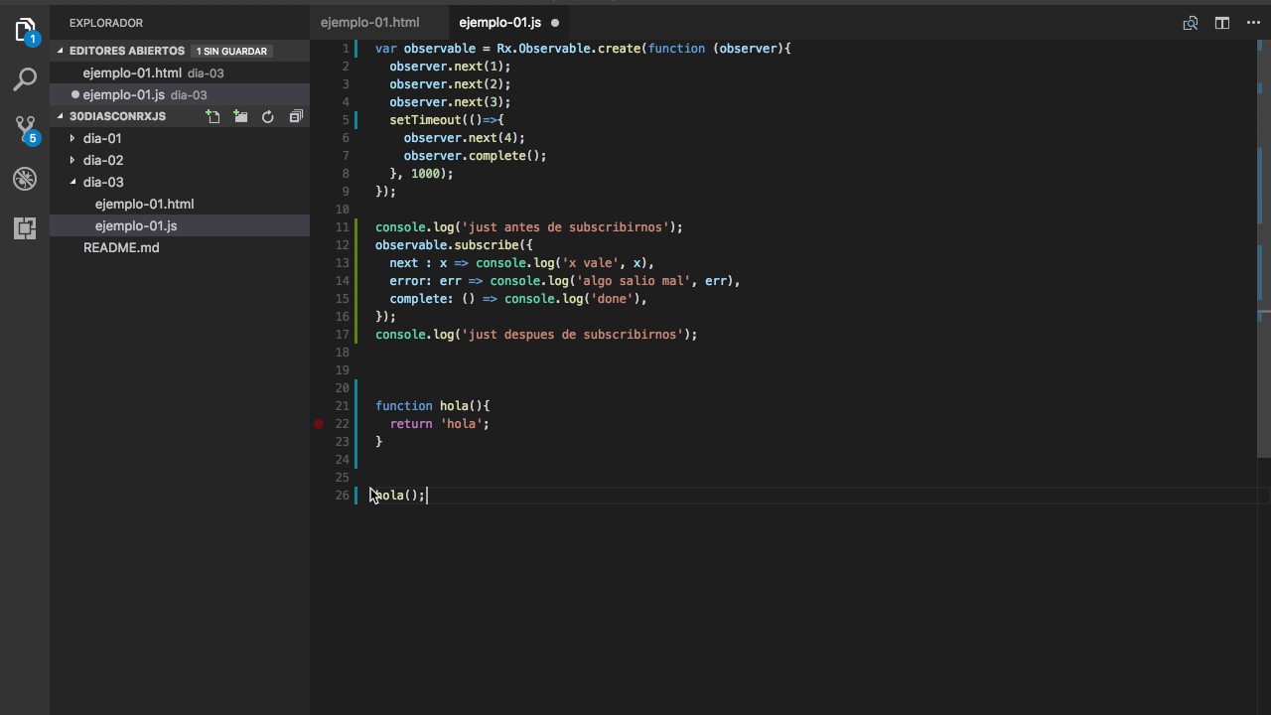Viewport: 1271px width, 715px height.
Task: Click 'function hola(){' declaration on line 21
Action: coord(433,406)
